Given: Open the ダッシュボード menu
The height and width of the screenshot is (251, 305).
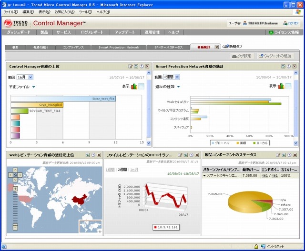Looking at the screenshot, I should [19, 32].
